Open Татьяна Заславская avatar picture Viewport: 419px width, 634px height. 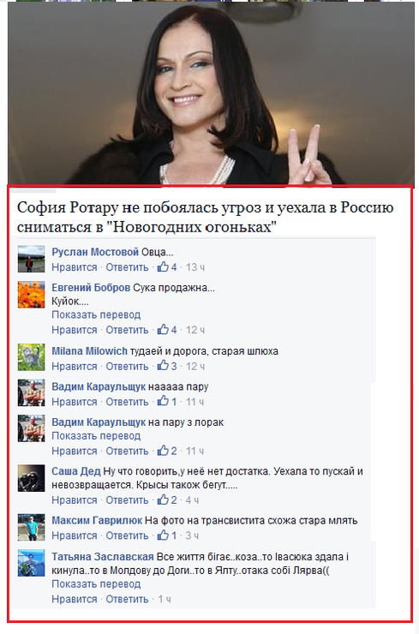pos(31,563)
